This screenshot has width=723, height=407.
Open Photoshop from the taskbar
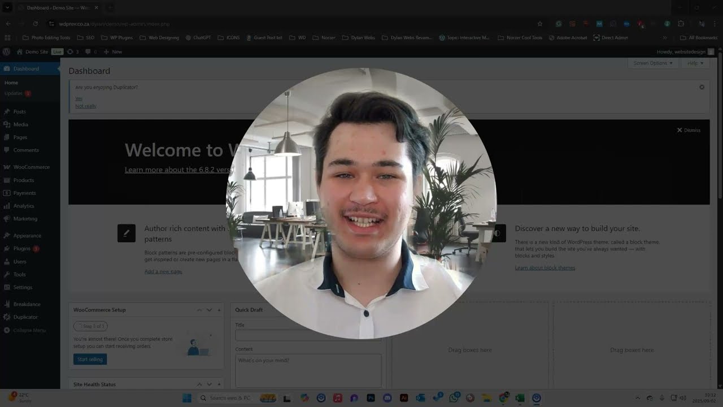pos(371,398)
